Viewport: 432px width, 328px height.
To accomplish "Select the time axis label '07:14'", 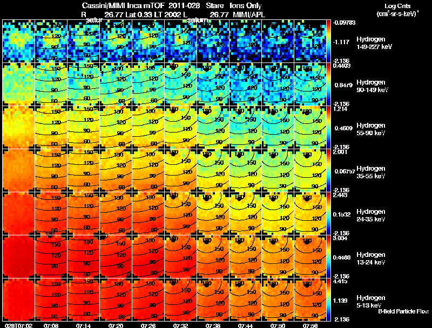I will click(83, 325).
